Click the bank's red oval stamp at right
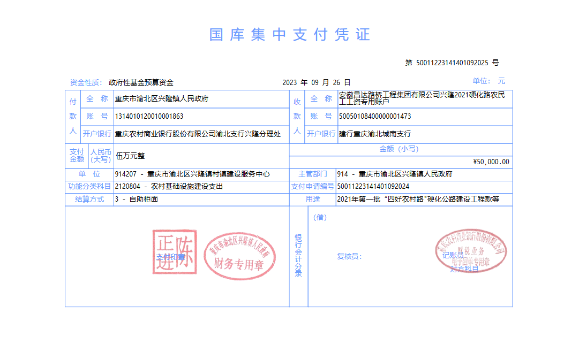The width and height of the screenshot is (579, 337). click(470, 250)
